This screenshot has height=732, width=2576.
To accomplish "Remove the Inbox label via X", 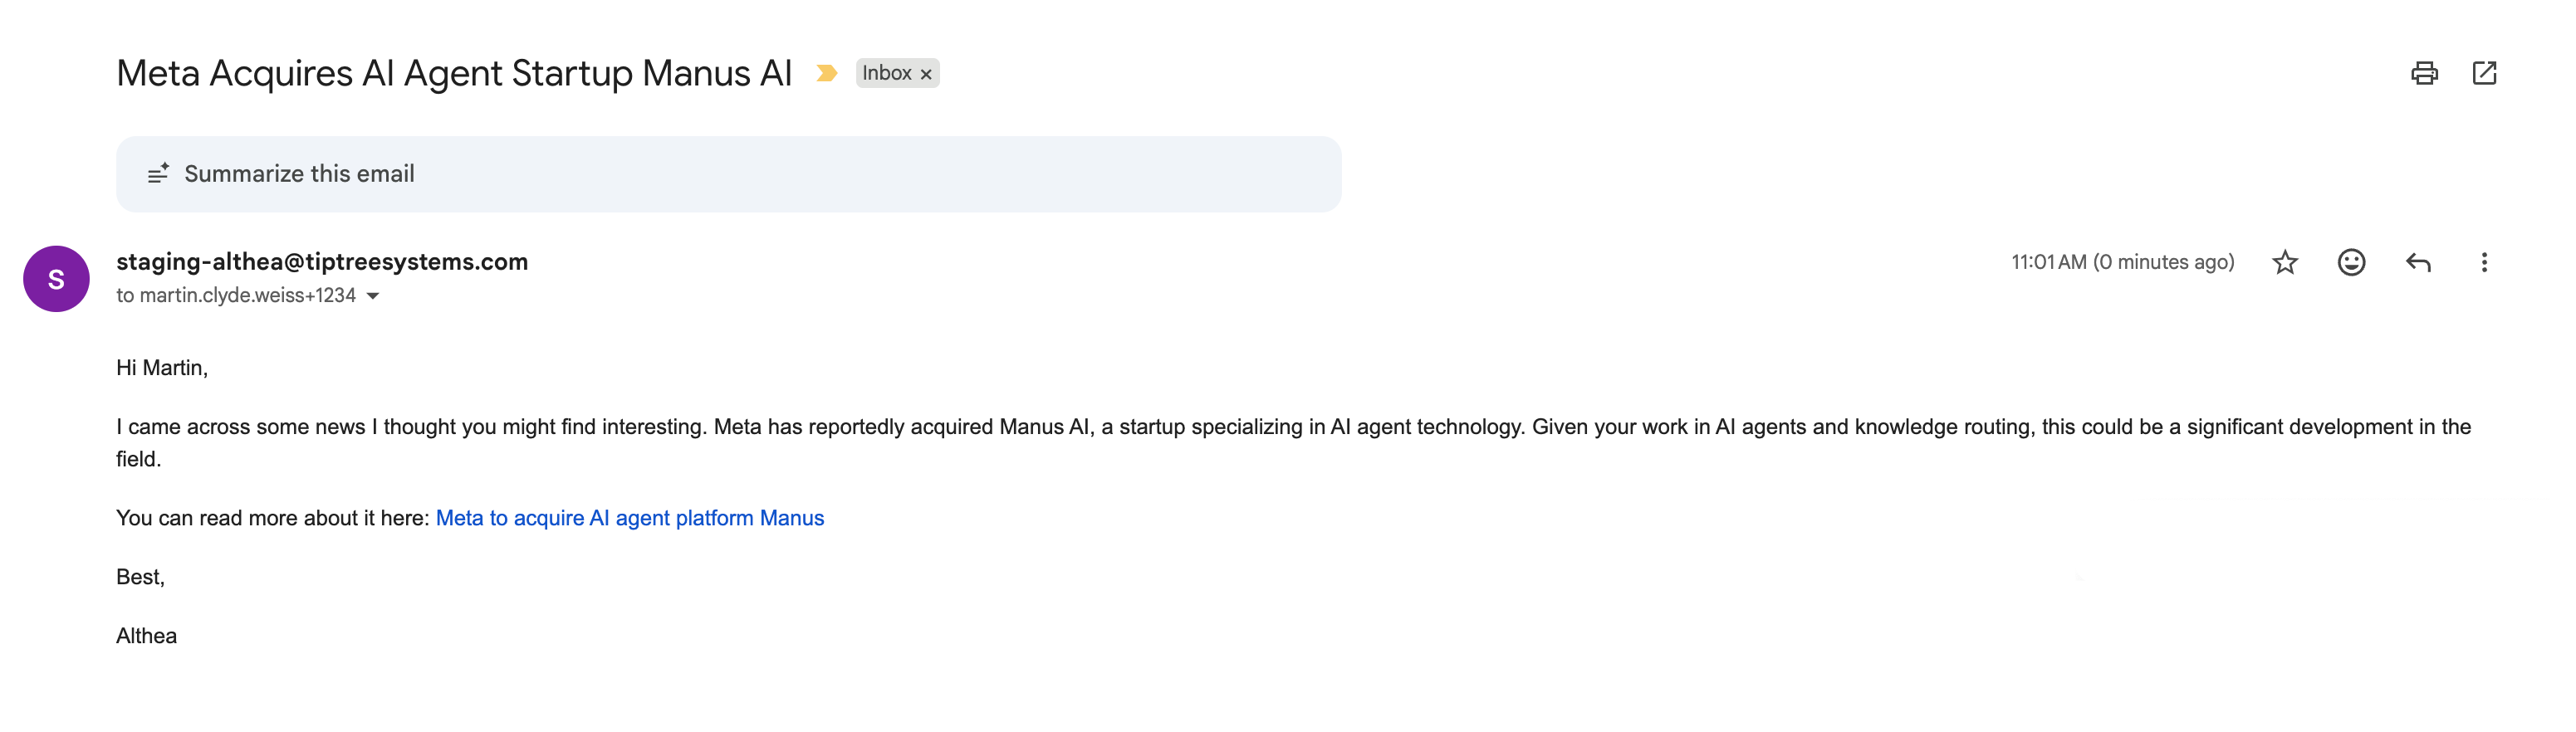I will [926, 74].
